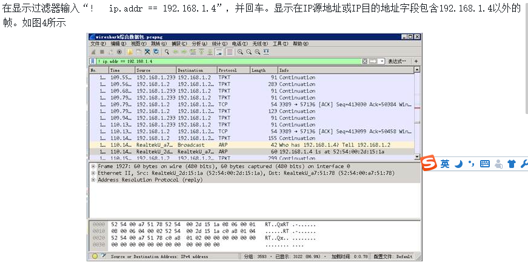
Task: Sort by the Length column header
Action: pos(263,70)
